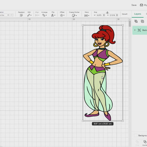Viewport: 147px width, 147px height.
Task: Toggle the Background color checkbox
Action: coord(136,136)
